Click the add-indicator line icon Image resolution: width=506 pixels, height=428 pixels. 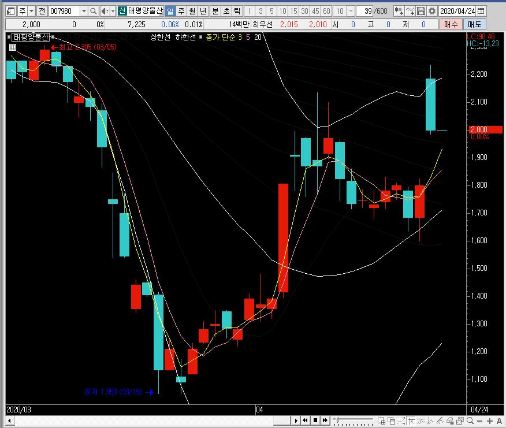tap(410, 12)
